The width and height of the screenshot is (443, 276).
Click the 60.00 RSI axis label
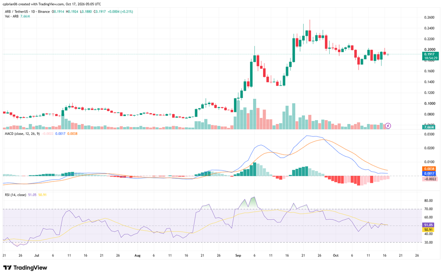[429, 217]
